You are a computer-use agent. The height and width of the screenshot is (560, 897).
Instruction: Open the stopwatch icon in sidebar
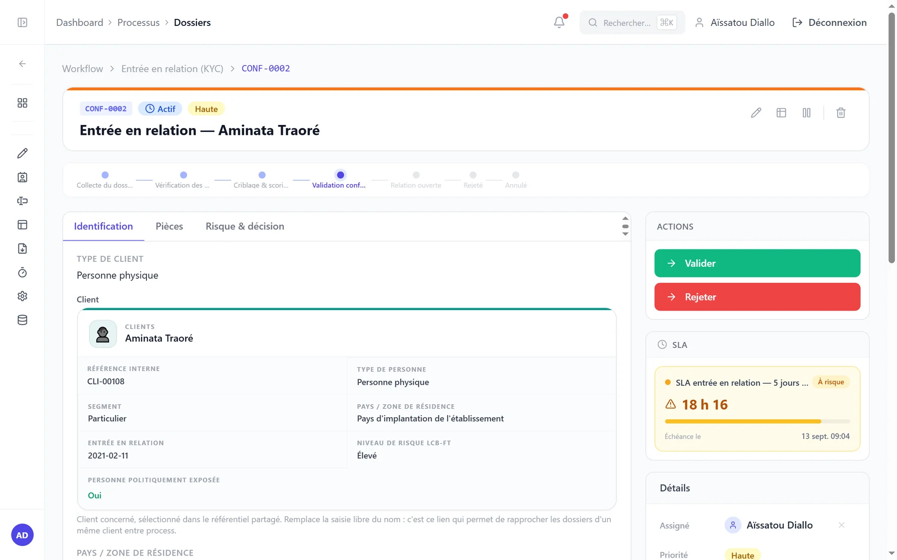tap(22, 272)
